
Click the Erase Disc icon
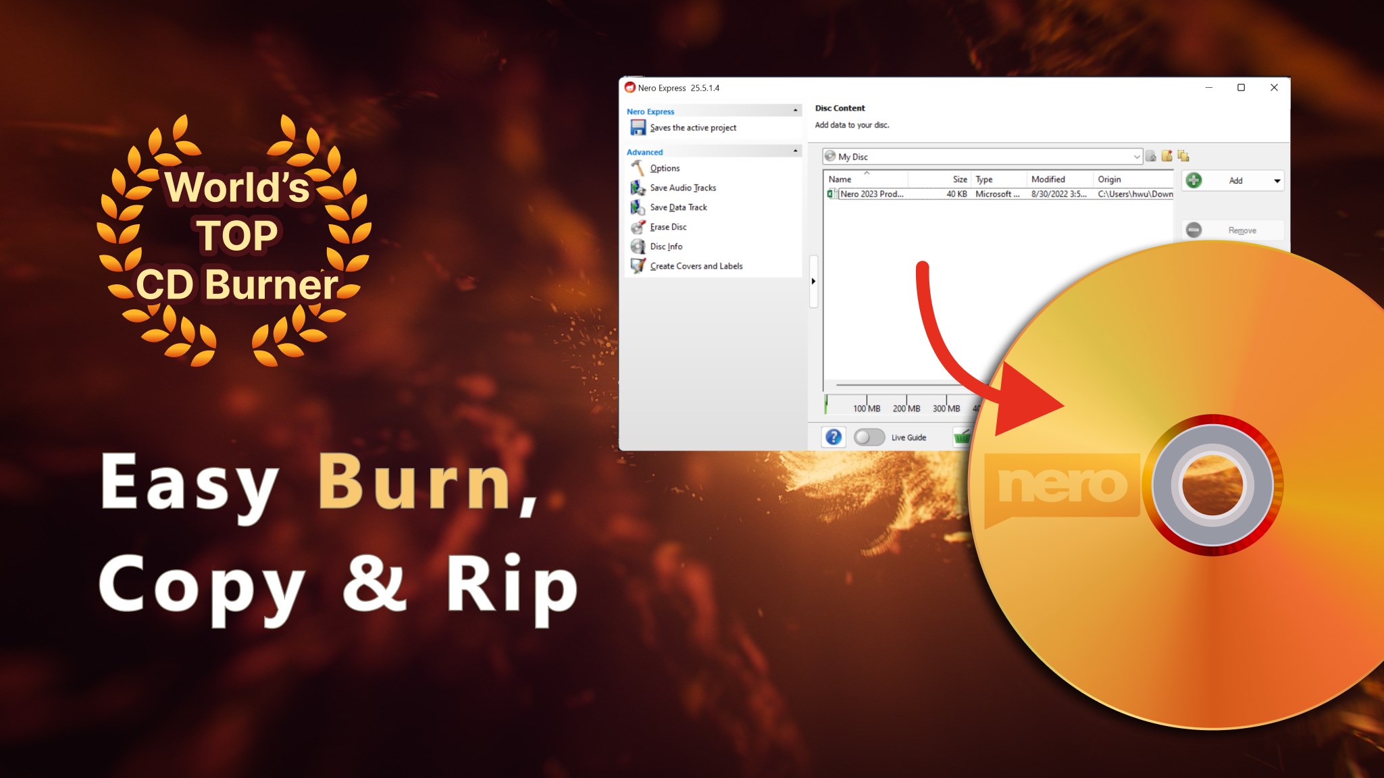[x=638, y=227]
